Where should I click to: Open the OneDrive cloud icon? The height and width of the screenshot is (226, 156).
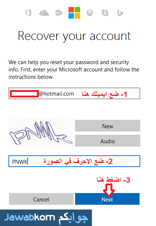click(x=44, y=13)
